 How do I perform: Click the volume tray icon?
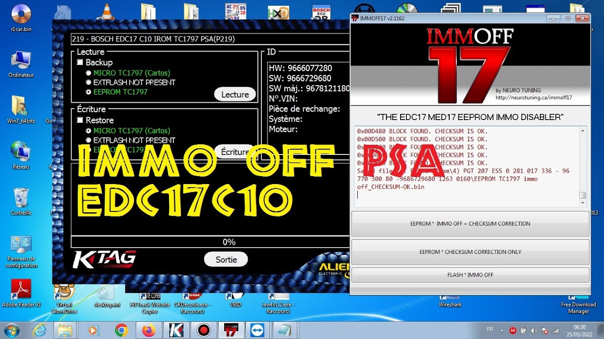(534, 331)
